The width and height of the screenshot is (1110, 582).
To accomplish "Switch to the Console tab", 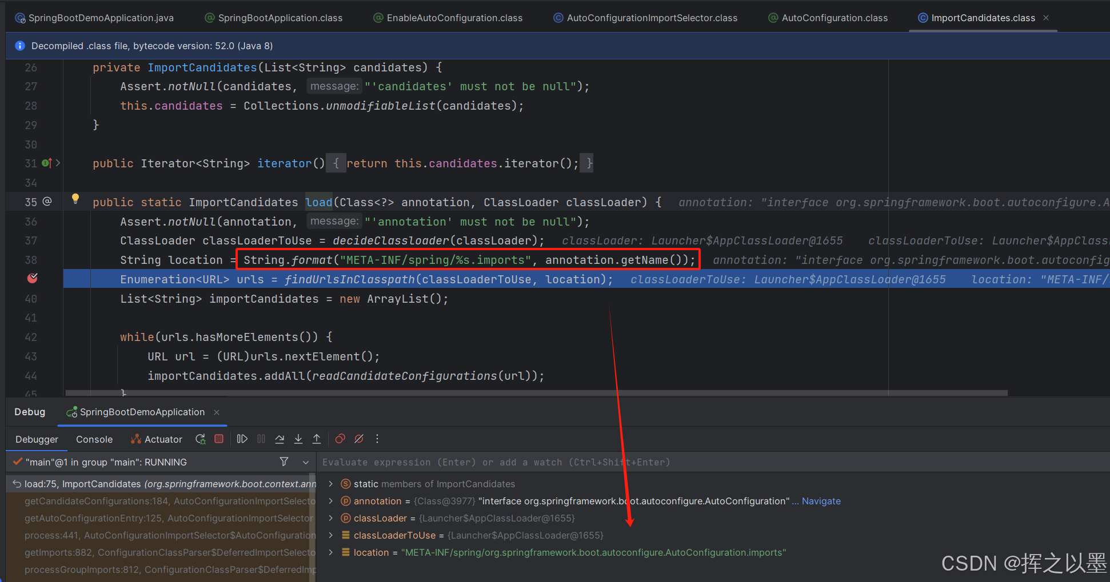I will coord(94,439).
